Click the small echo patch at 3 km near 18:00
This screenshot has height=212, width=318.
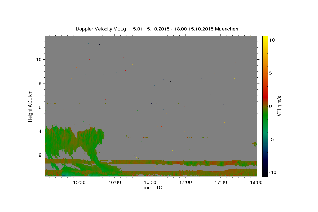[255, 144]
